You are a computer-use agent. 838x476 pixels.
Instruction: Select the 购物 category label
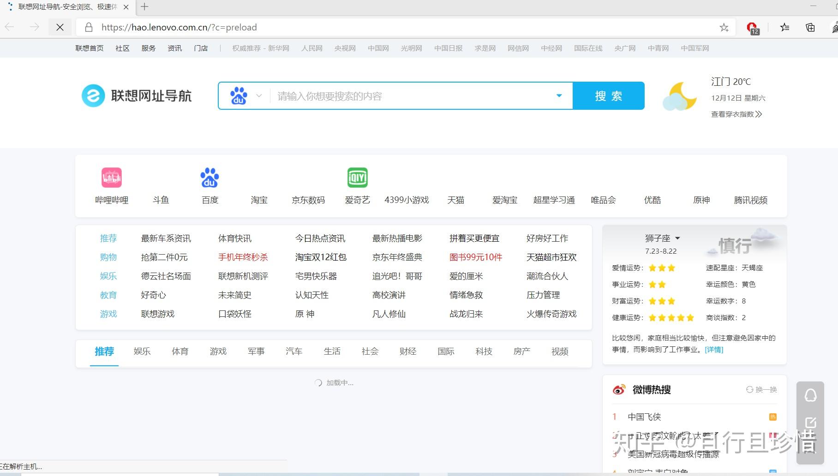click(x=108, y=257)
